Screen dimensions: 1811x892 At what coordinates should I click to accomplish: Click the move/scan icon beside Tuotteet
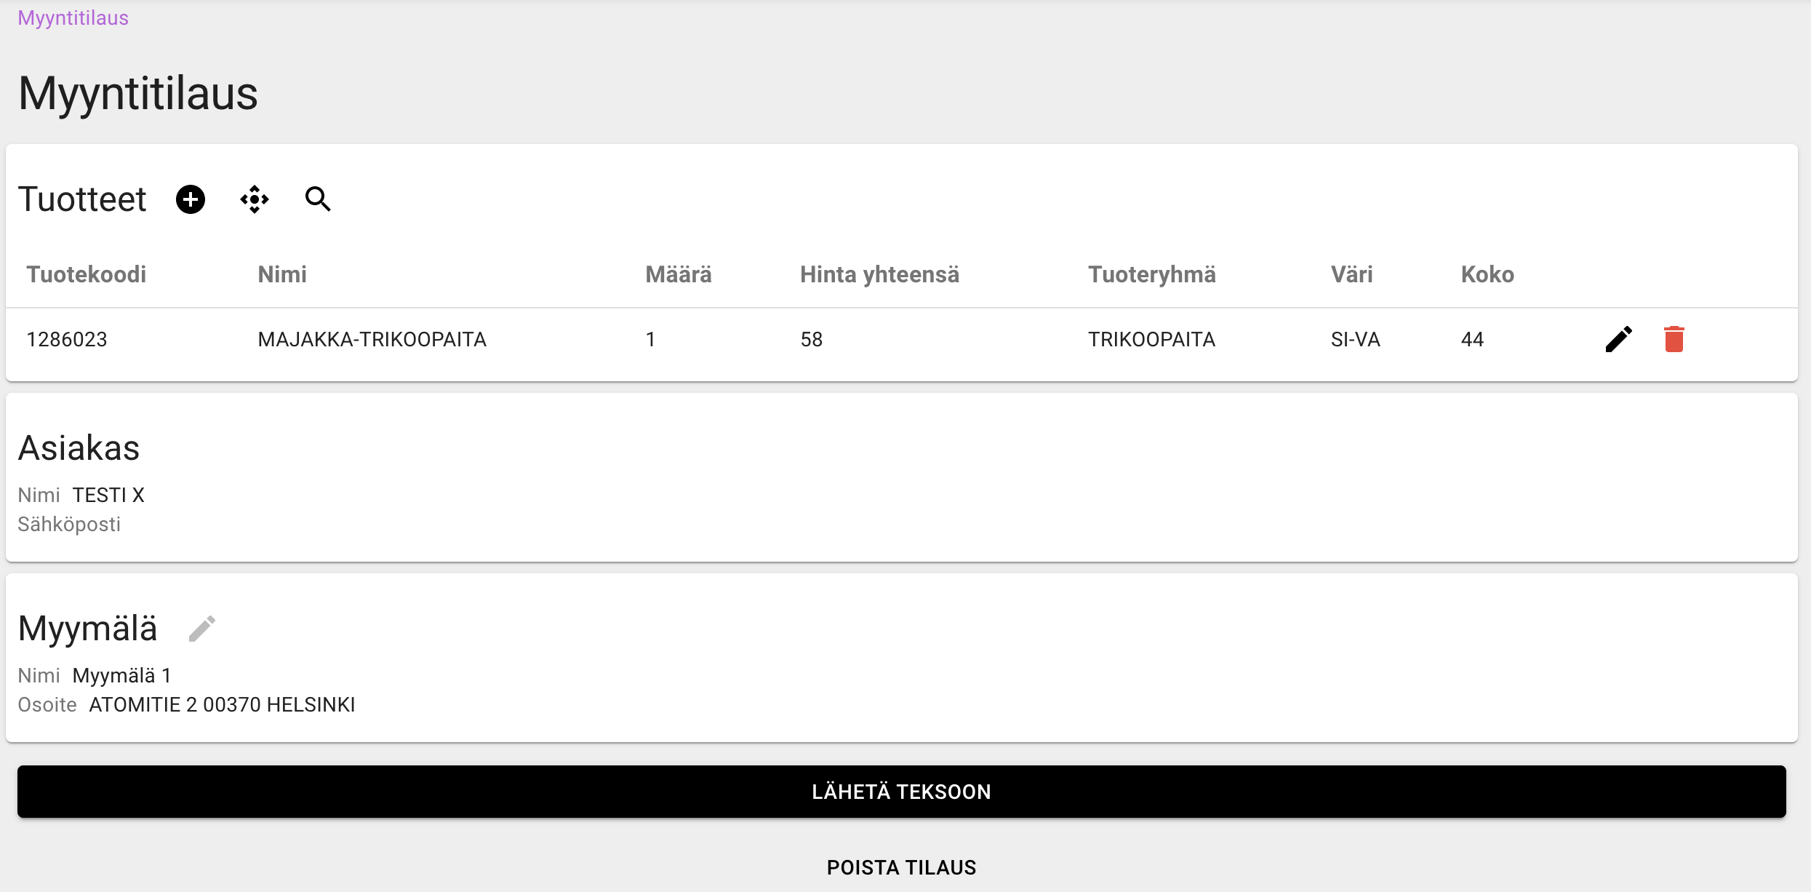(x=255, y=199)
